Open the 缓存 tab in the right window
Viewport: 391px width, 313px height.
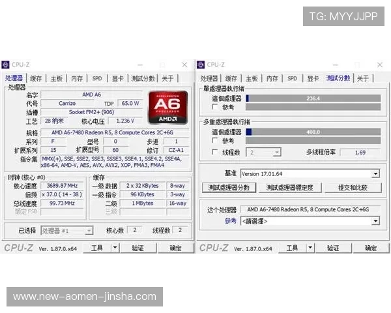[x=231, y=78]
